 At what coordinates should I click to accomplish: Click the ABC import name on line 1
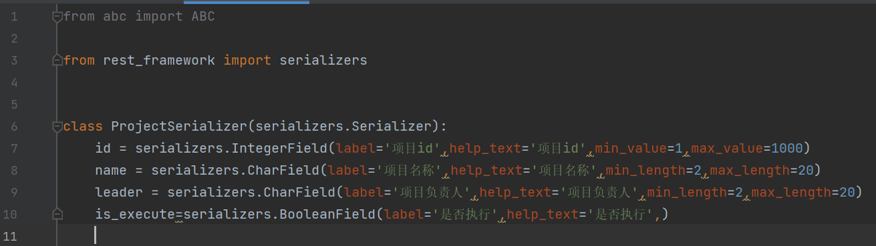click(203, 16)
